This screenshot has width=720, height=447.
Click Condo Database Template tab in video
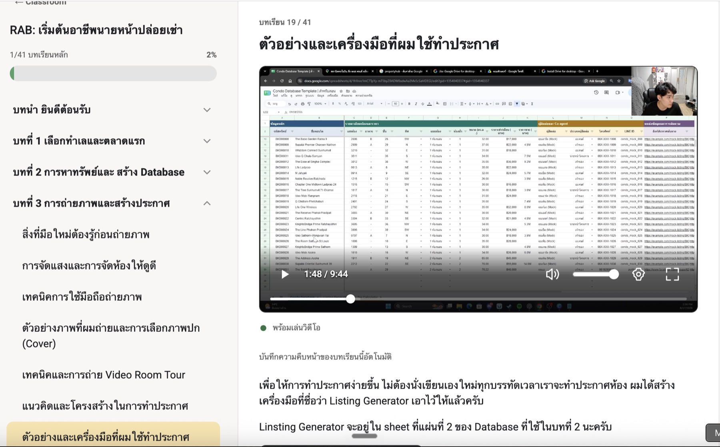pos(295,72)
